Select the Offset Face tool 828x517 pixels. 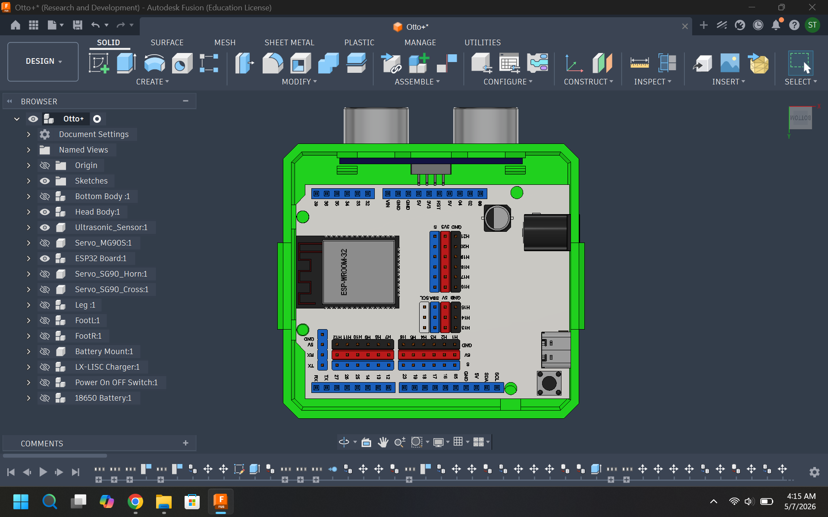[357, 63]
